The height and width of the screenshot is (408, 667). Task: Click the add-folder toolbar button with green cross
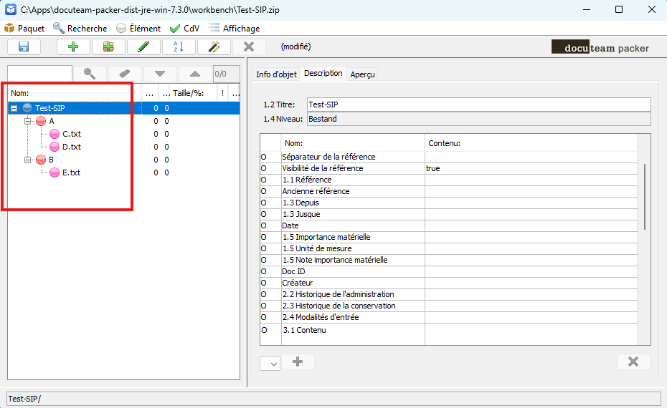pos(108,47)
